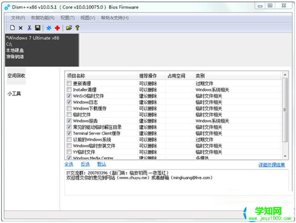The height and width of the screenshot is (223, 296).
Task: Sort by the 推荐操作 column header
Action: click(151, 76)
